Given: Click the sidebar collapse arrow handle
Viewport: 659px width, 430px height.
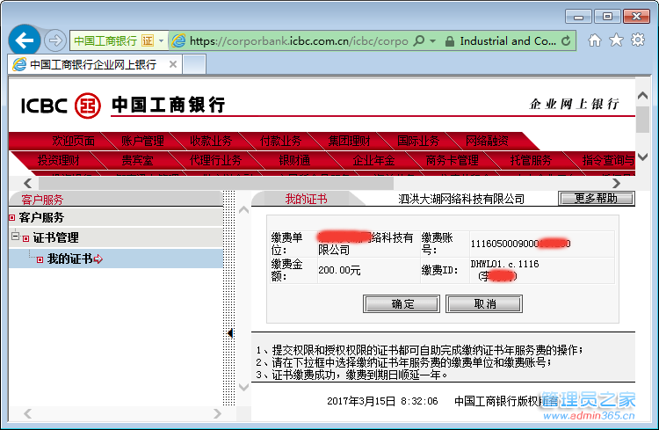Looking at the screenshot, I should [x=230, y=333].
